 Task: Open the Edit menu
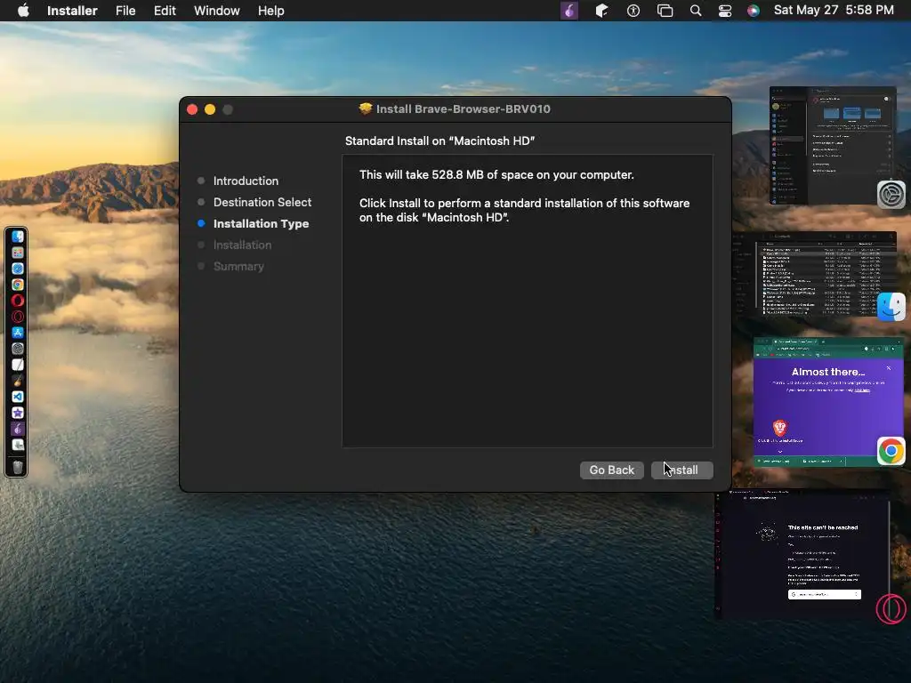click(x=165, y=11)
